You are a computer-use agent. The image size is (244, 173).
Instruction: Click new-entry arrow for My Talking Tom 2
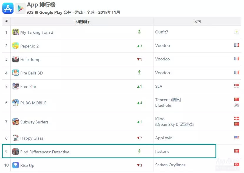[x=139, y=32]
